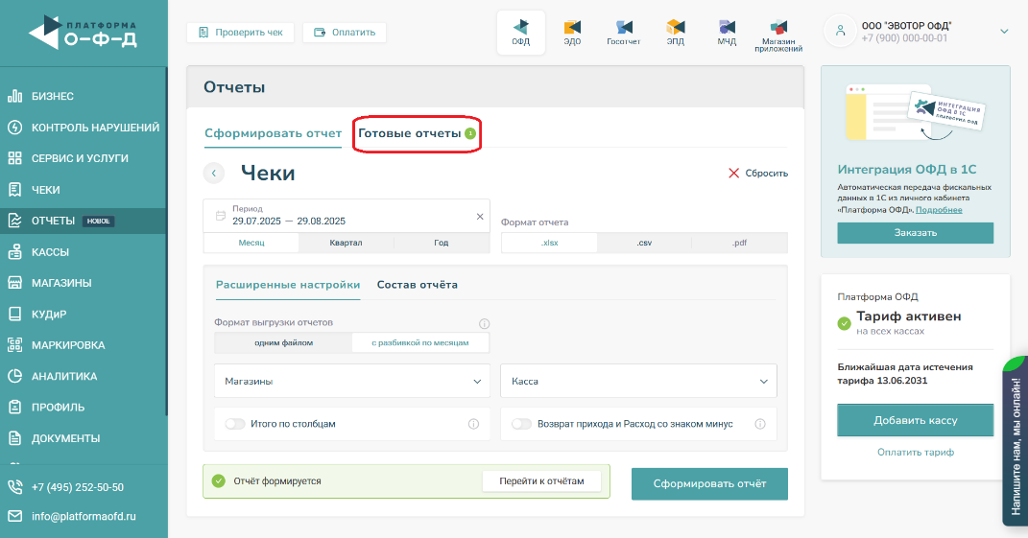Screen dimensions: 1028x538
Task: Open the ЭДО service icon
Action: 572,31
